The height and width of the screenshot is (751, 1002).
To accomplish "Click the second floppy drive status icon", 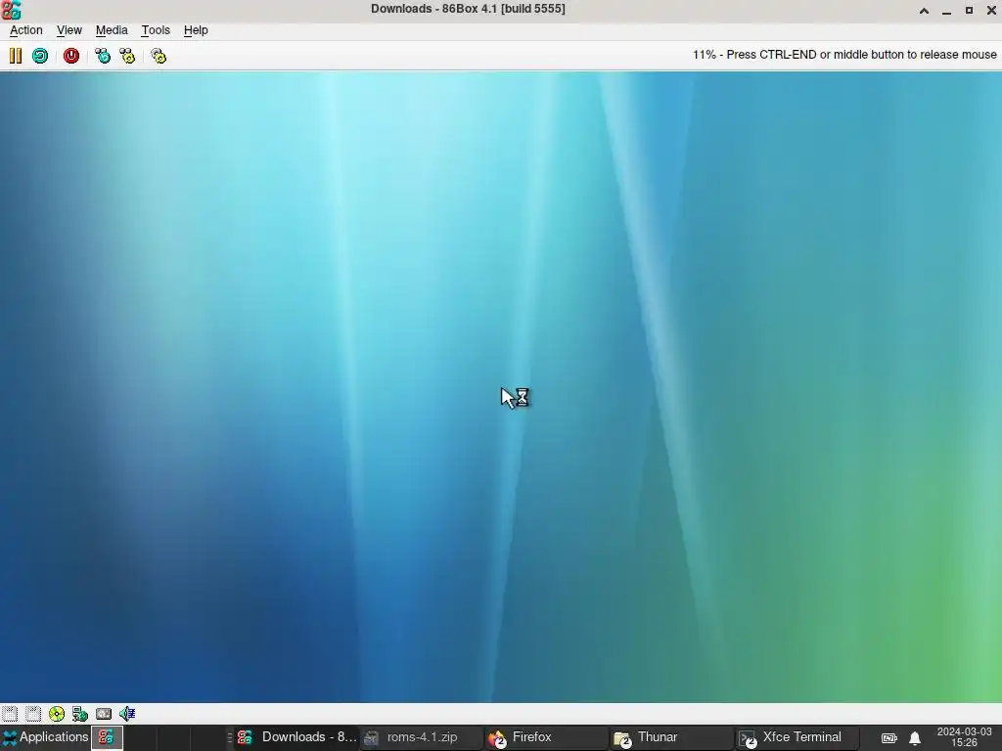I will [33, 713].
